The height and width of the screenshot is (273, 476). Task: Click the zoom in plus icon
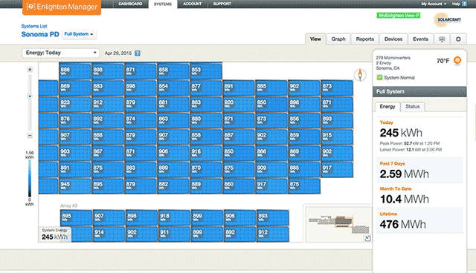30,70
